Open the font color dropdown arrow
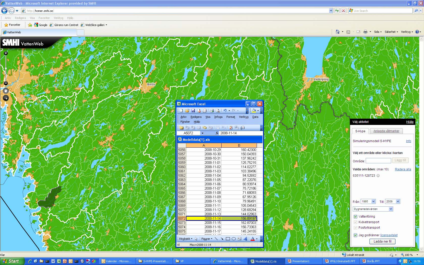Image resolution: width=424 pixels, height=265 pixels. [x=257, y=239]
